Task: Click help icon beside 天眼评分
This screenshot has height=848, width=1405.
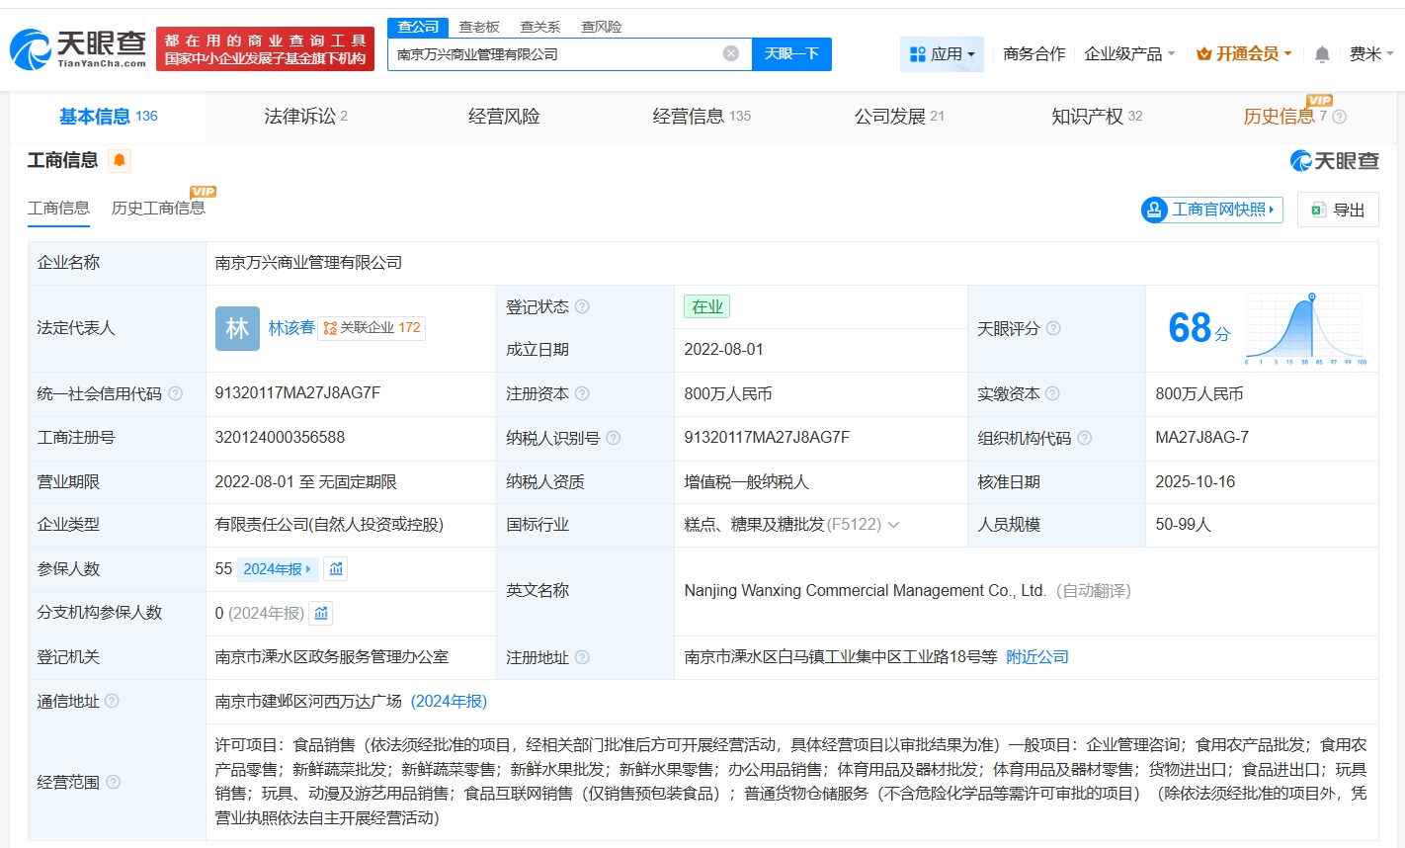Action: [1053, 328]
